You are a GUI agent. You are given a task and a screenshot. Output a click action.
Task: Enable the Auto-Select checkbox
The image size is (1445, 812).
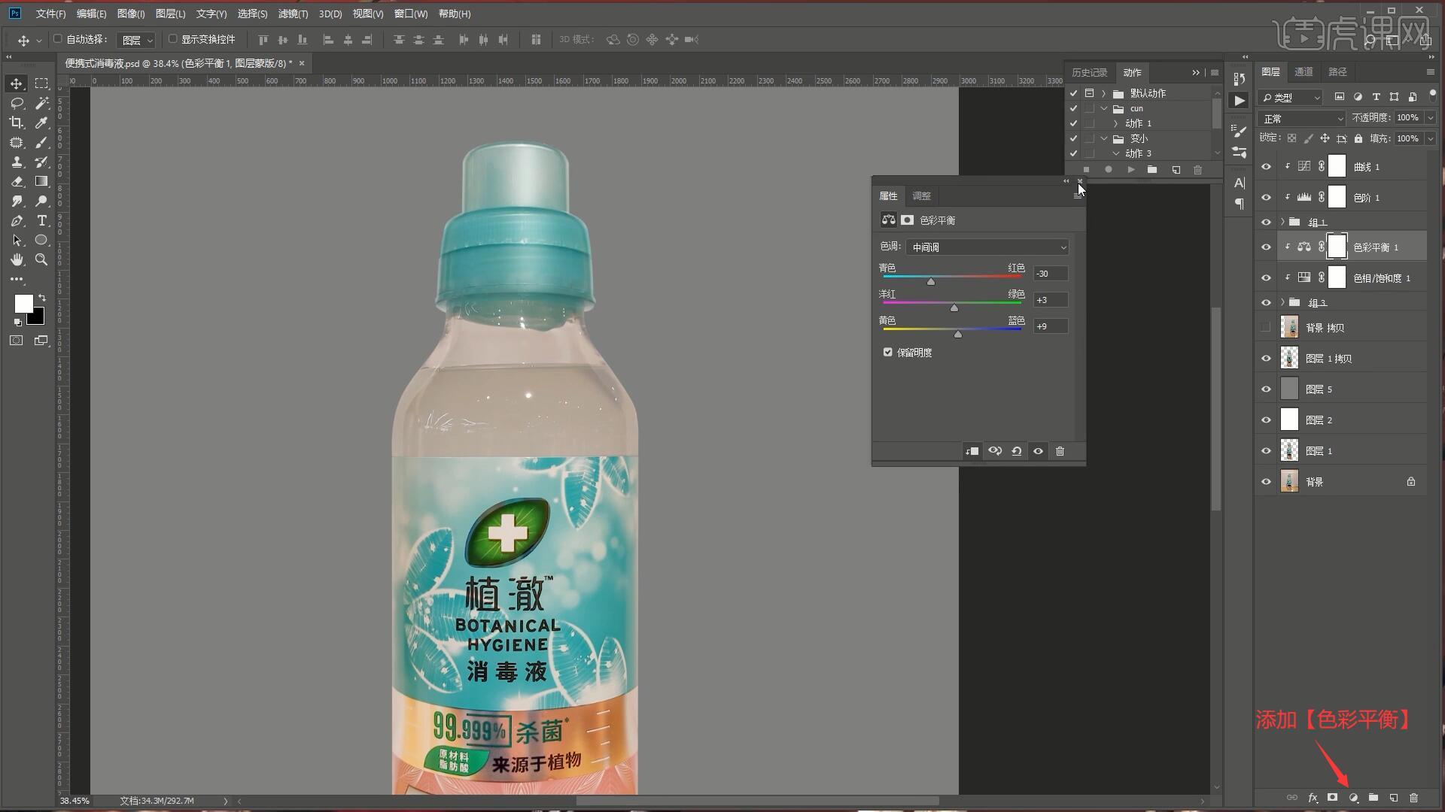coord(58,39)
